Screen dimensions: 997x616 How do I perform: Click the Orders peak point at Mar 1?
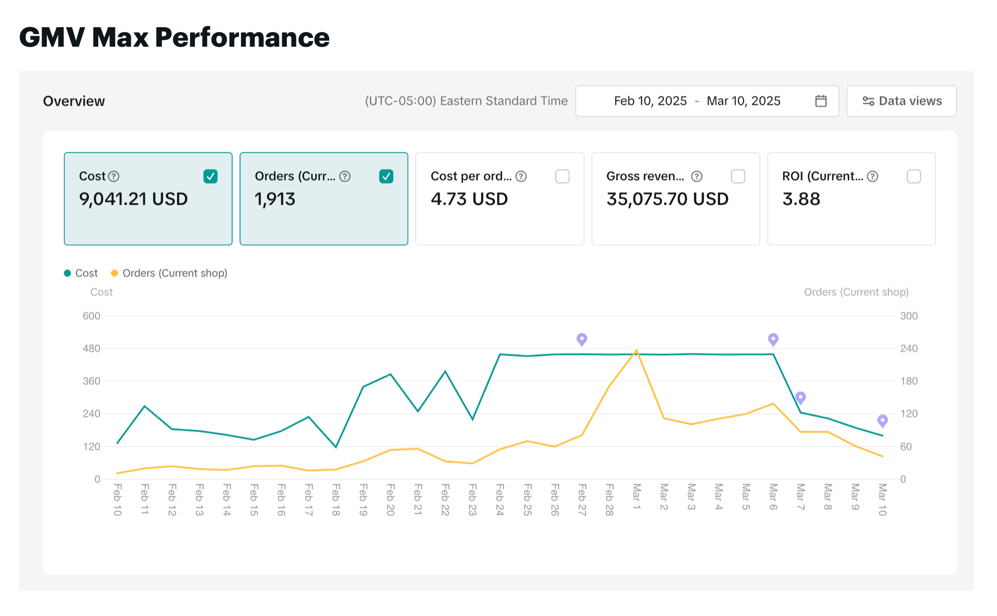point(636,351)
